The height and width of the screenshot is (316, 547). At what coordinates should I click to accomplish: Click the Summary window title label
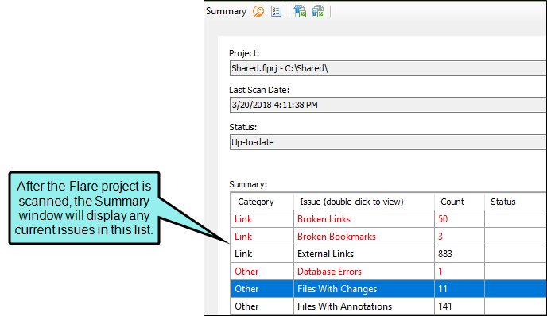point(226,11)
